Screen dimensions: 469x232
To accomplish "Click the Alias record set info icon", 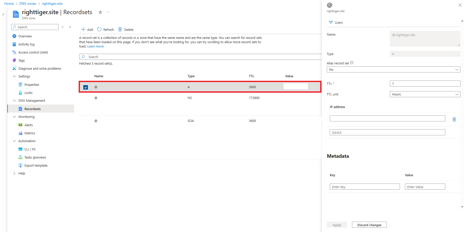I will click(x=352, y=63).
